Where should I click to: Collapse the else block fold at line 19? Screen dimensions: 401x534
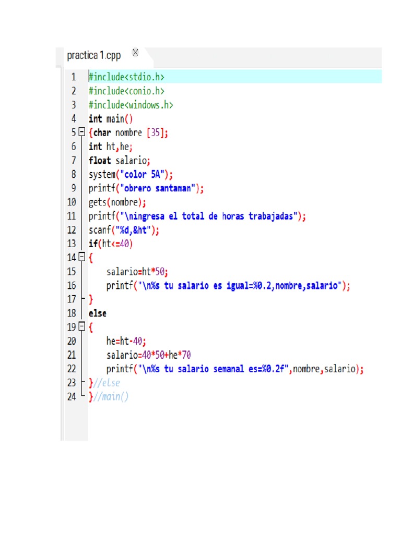82,326
